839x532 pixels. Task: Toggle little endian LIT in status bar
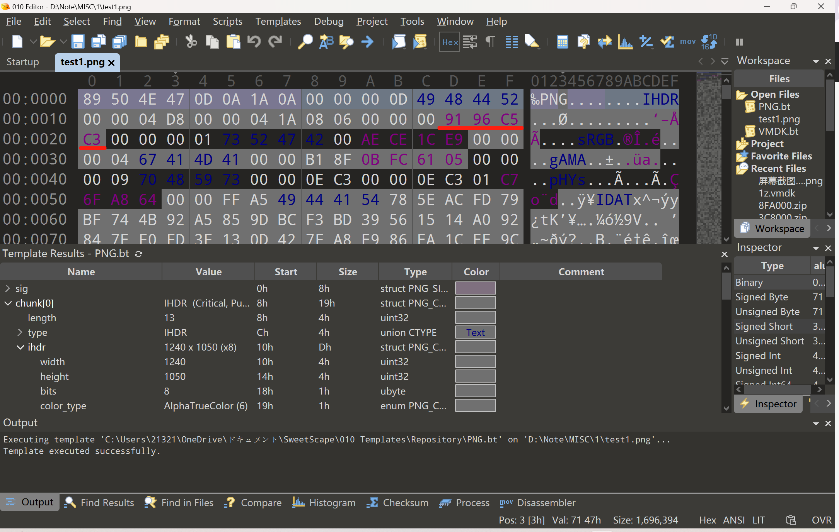coord(759,520)
